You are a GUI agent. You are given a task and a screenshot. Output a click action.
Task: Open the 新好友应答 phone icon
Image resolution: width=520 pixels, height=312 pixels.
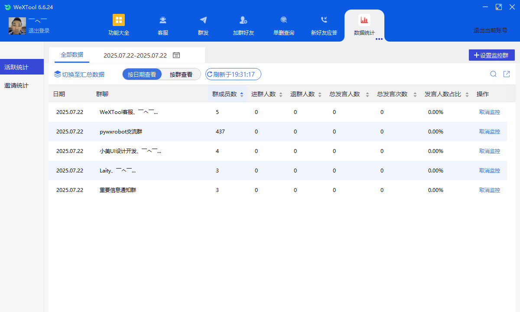pos(324,20)
